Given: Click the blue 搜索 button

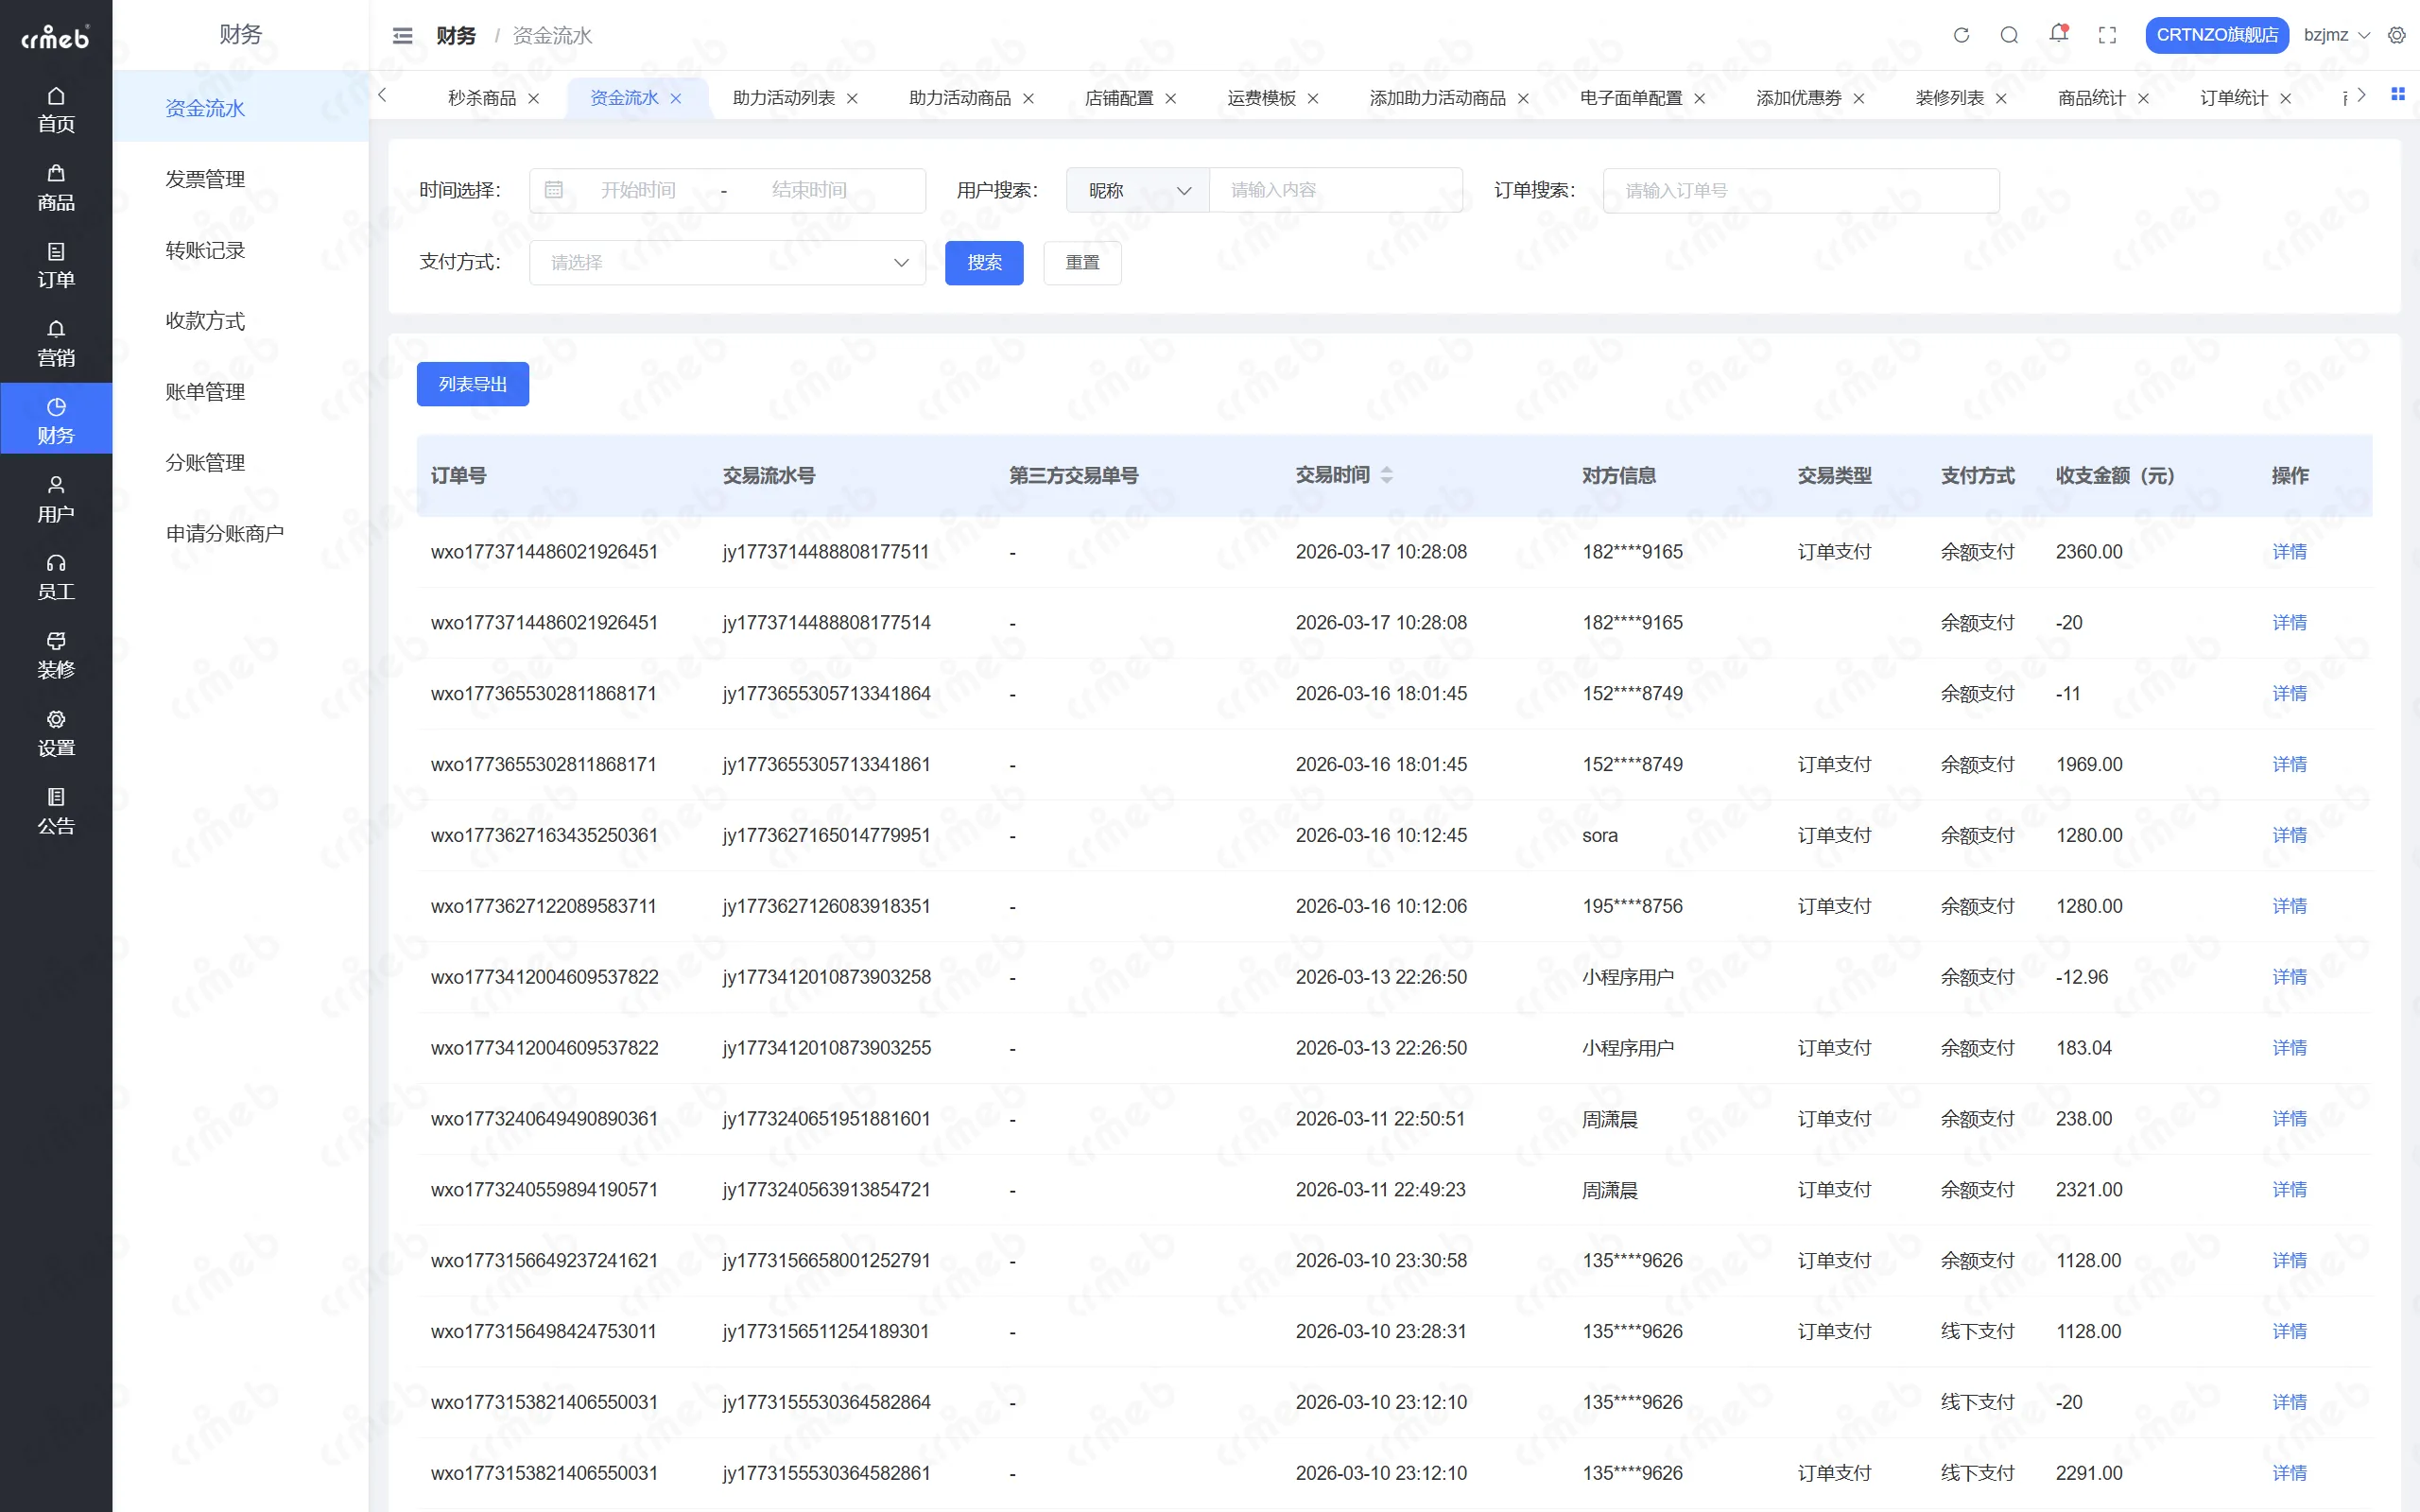Looking at the screenshot, I should 984,262.
